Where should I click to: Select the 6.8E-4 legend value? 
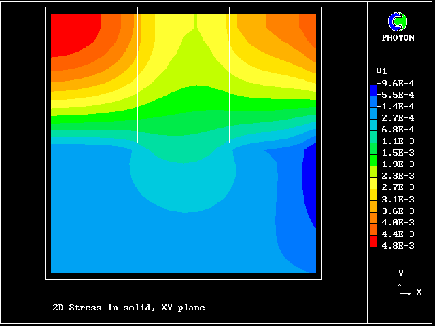[x=398, y=130]
